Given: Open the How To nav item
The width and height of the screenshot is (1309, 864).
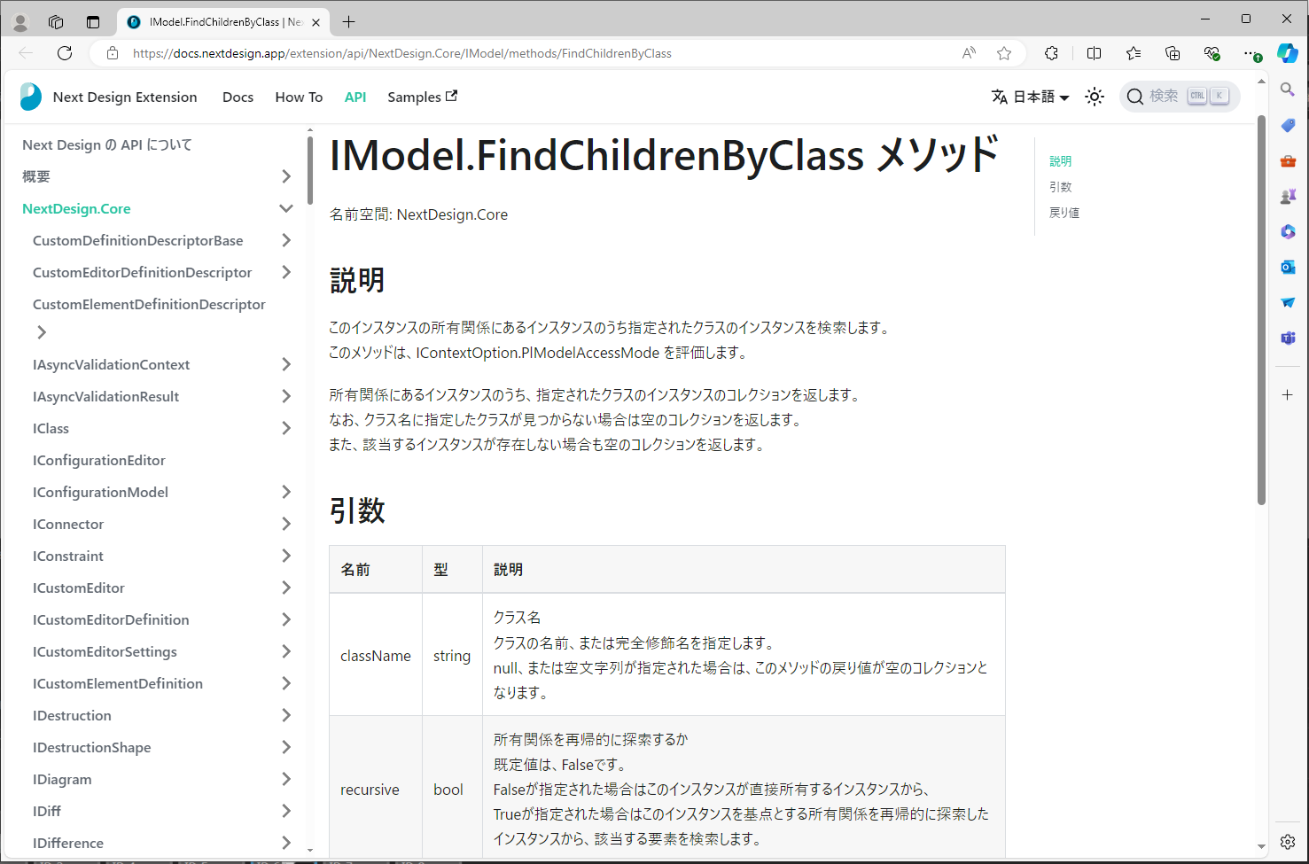Looking at the screenshot, I should click(x=299, y=97).
